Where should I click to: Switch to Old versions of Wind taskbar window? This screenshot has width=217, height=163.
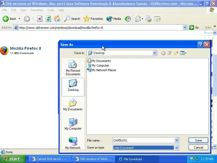tap(94, 159)
